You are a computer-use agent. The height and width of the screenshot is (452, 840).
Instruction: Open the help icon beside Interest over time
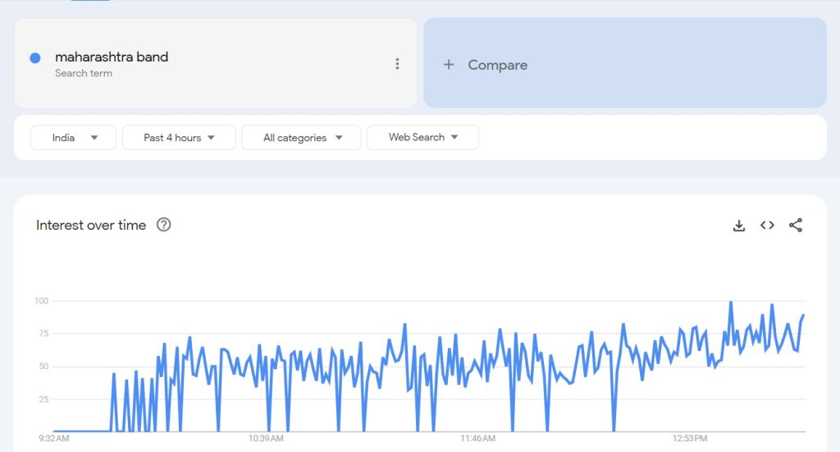pyautogui.click(x=163, y=225)
